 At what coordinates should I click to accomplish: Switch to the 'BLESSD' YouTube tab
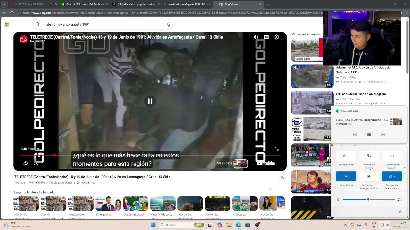(x=33, y=4)
